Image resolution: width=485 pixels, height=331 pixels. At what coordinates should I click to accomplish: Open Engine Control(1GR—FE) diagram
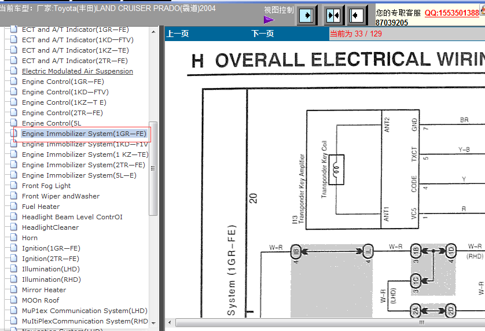tap(63, 82)
